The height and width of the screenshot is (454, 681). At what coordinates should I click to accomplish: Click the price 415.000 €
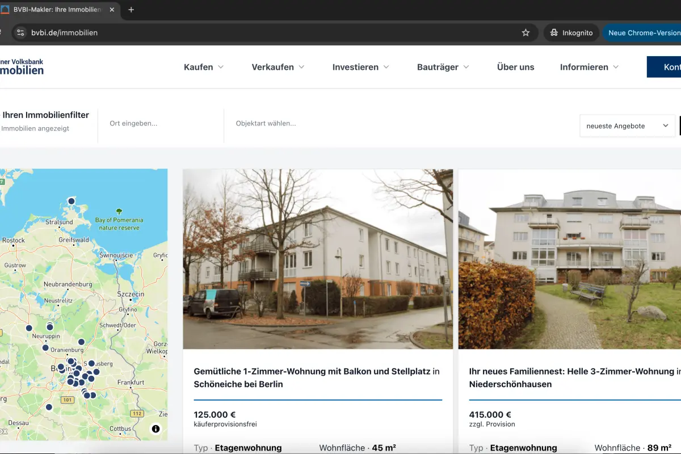coord(490,415)
